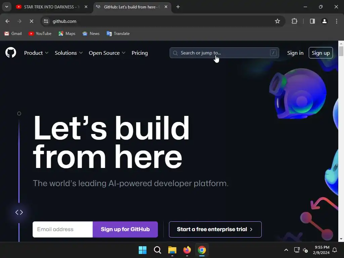Stop loading the page
This screenshot has width=344, height=258.
coord(32,21)
